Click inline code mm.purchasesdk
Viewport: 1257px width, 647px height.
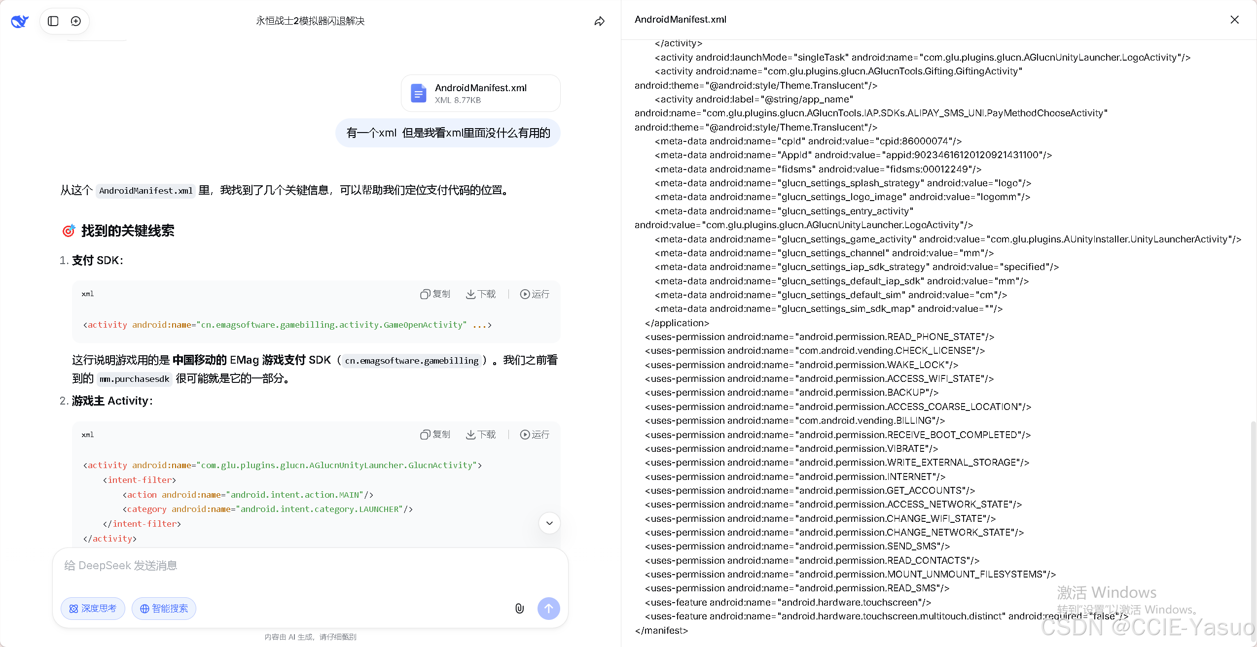[x=134, y=379]
